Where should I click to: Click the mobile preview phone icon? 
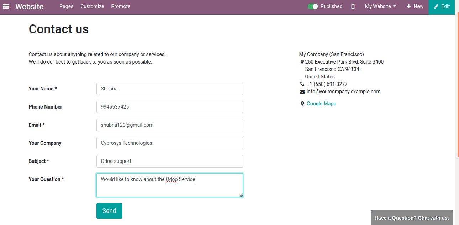click(353, 6)
